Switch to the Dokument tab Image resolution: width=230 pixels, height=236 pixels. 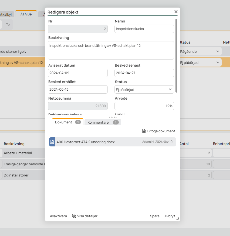click(x=67, y=122)
